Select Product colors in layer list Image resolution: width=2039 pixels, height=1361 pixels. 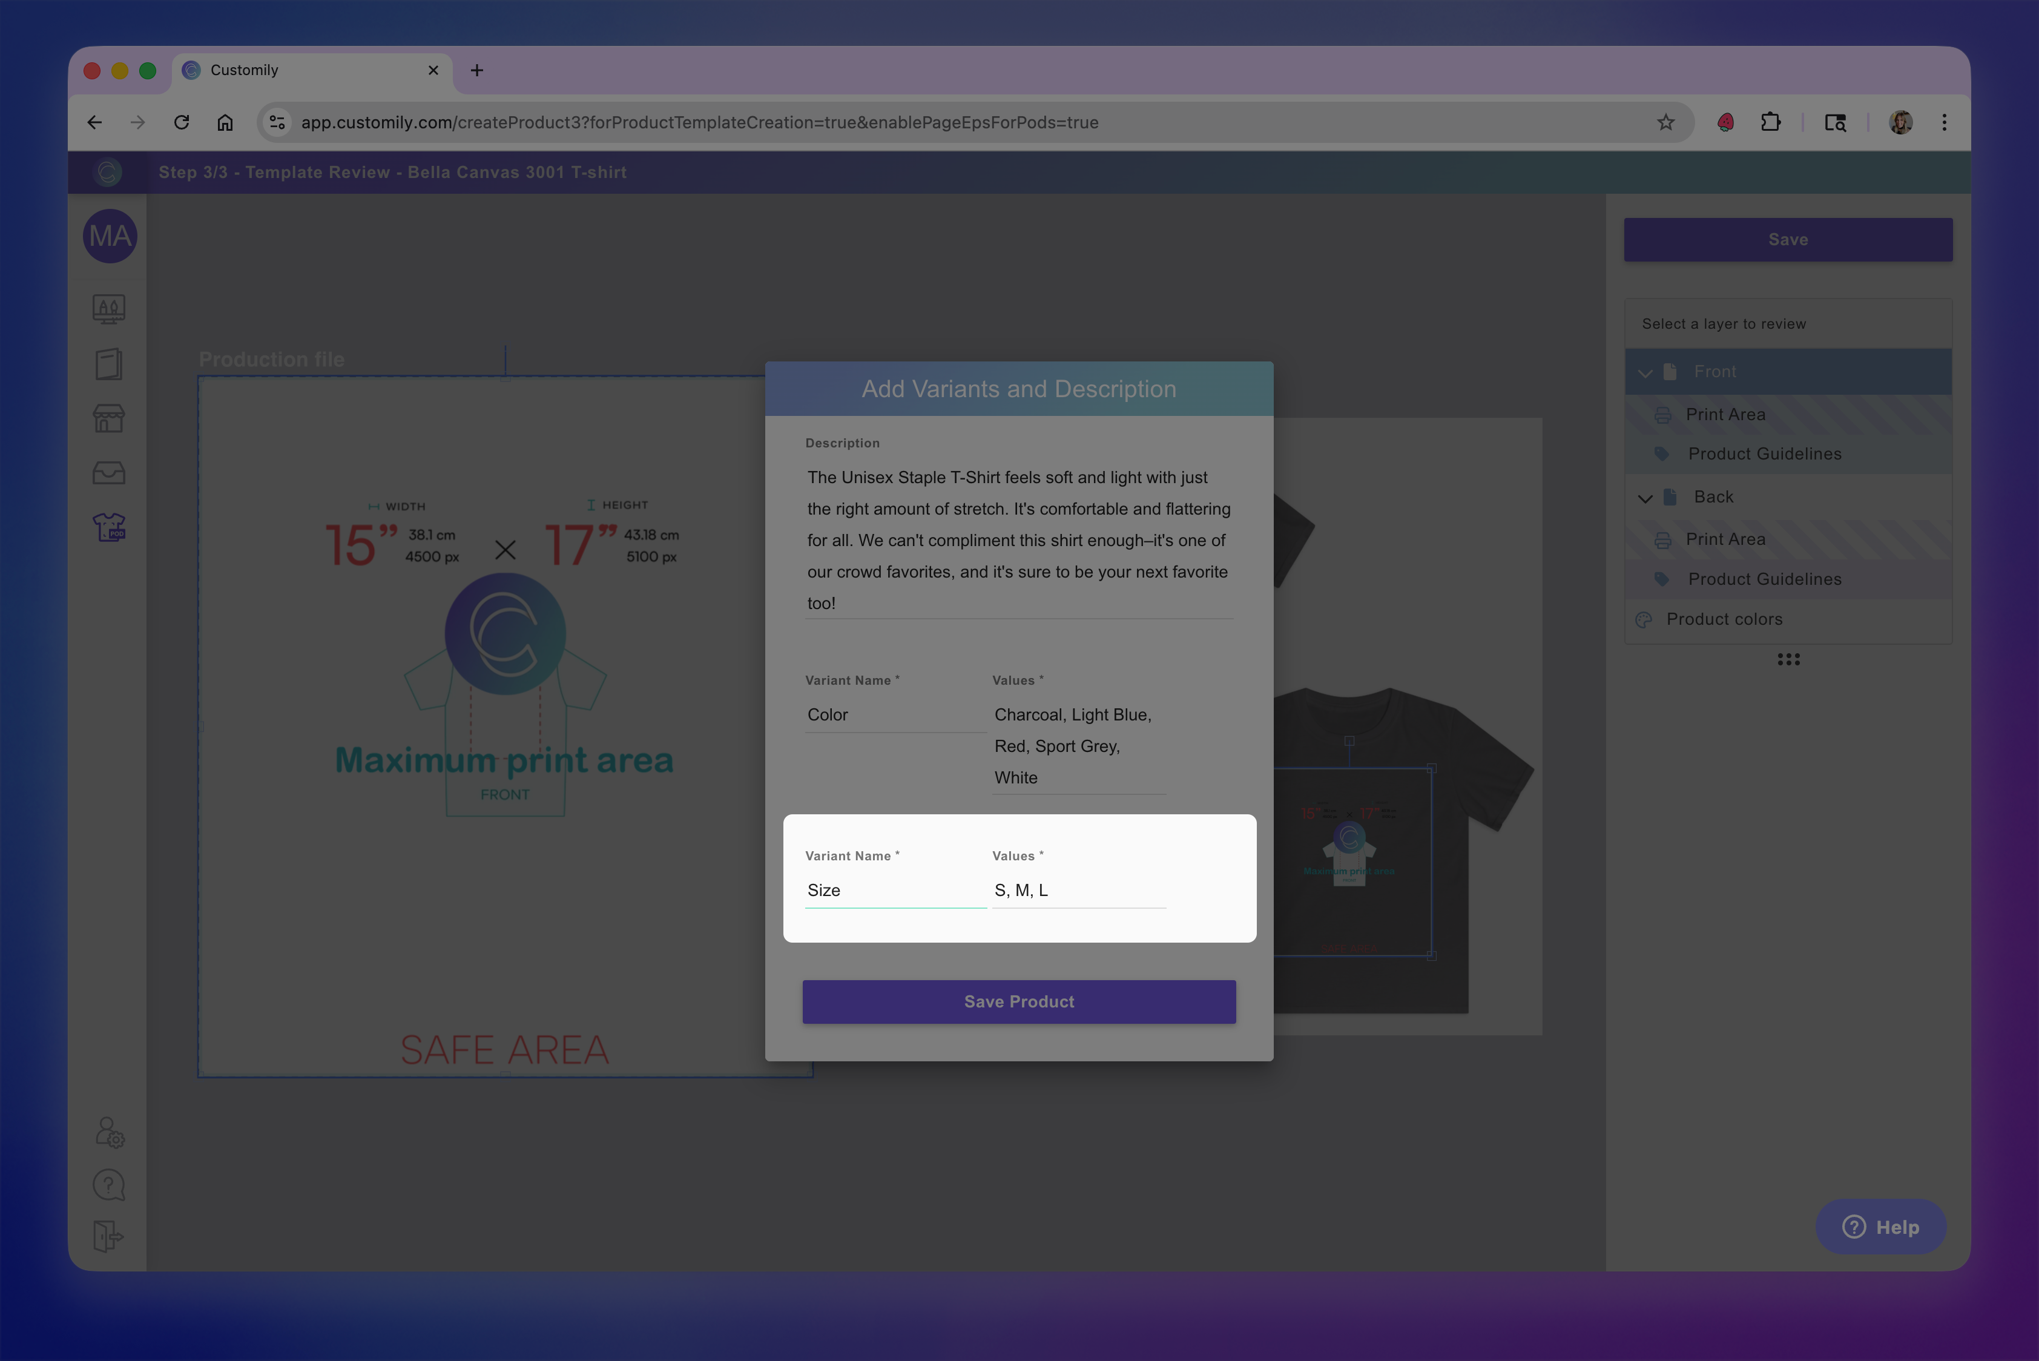[x=1724, y=619]
